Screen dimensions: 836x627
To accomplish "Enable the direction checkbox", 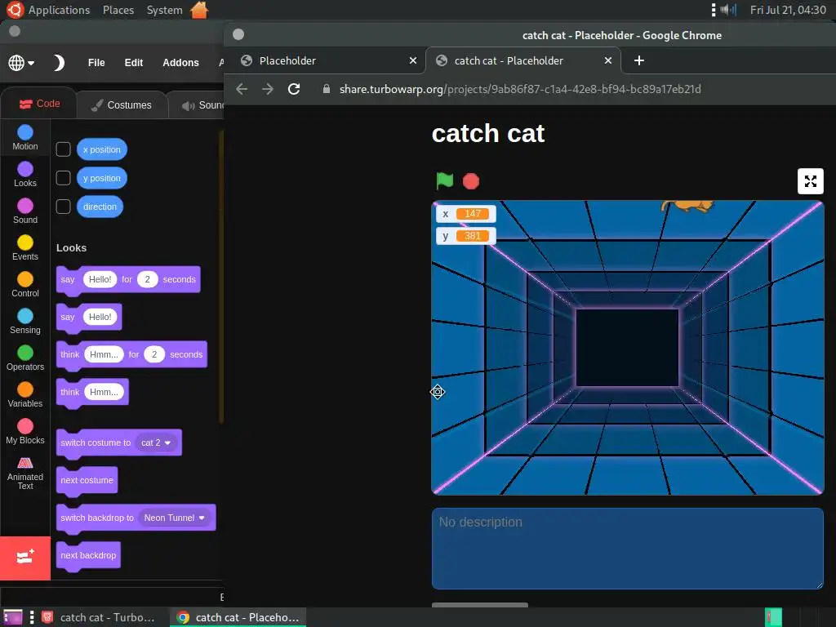I will coord(63,207).
